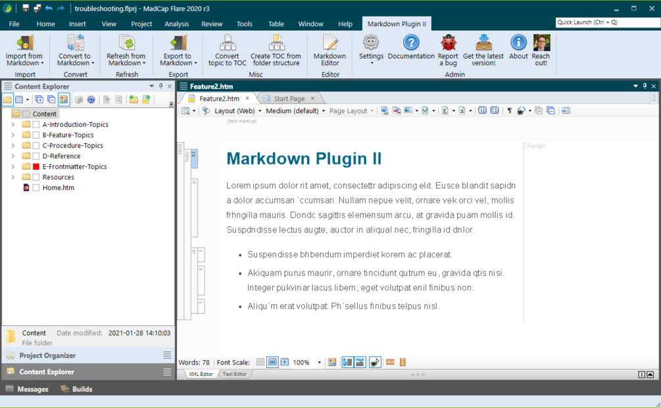Click the Reach out portrait icon
This screenshot has width=661, height=408.
point(541,43)
